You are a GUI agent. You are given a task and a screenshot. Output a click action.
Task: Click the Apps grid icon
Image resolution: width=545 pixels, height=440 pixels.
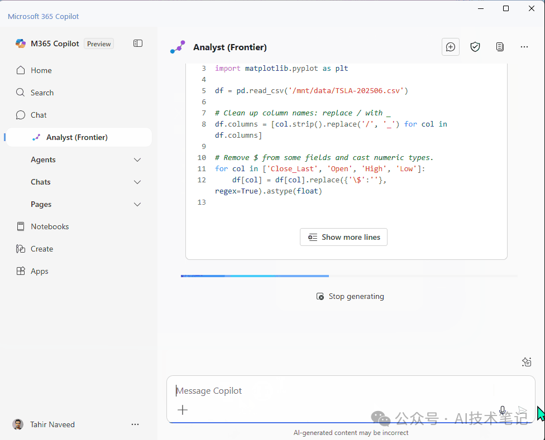coord(21,271)
